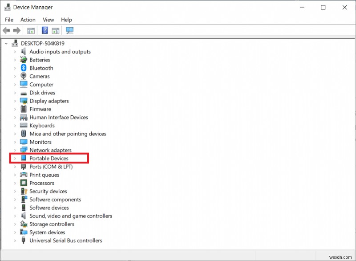Image resolution: width=356 pixels, height=261 pixels.
Task: Click the Display adapters icon
Action: [x=24, y=101]
